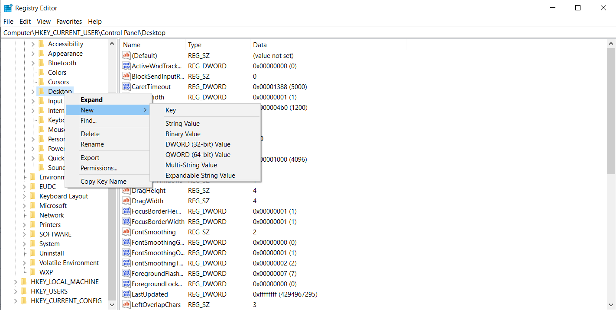Sort values by the Name column header
The height and width of the screenshot is (310, 616).
(x=152, y=45)
